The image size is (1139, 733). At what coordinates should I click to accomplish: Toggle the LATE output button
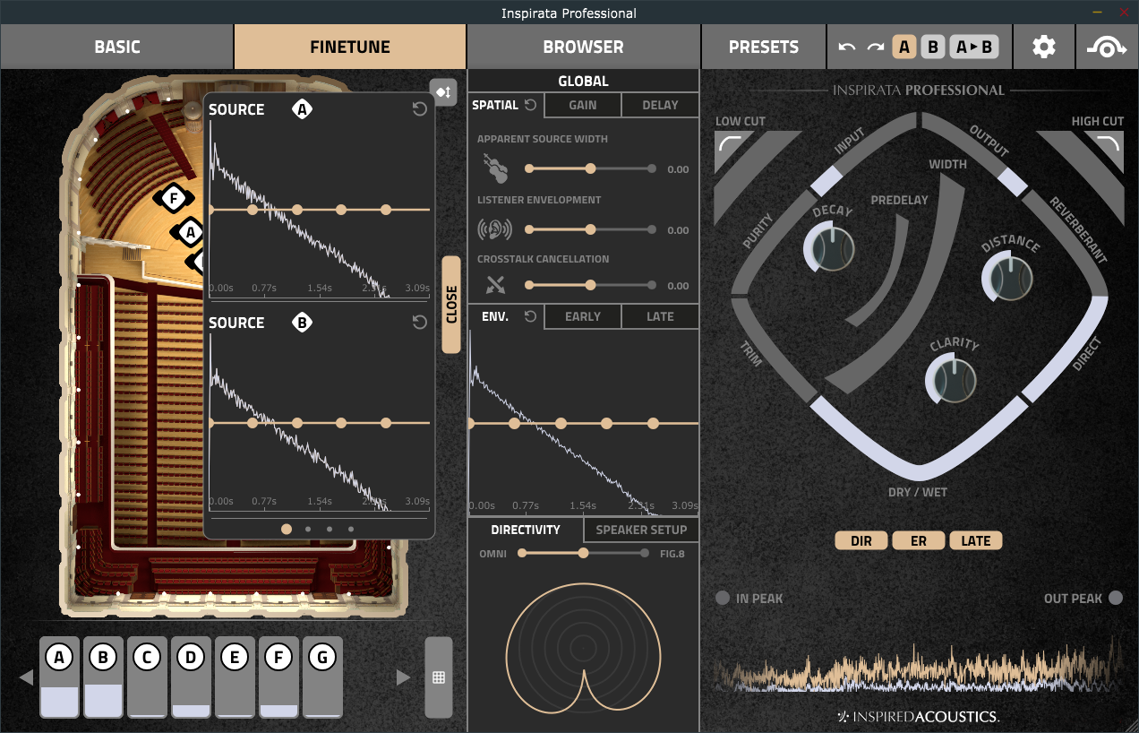[976, 540]
